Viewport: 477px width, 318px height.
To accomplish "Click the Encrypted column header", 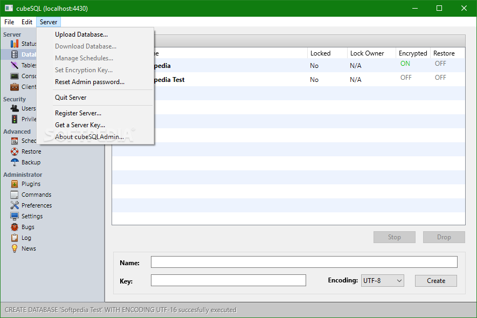I will coord(413,53).
